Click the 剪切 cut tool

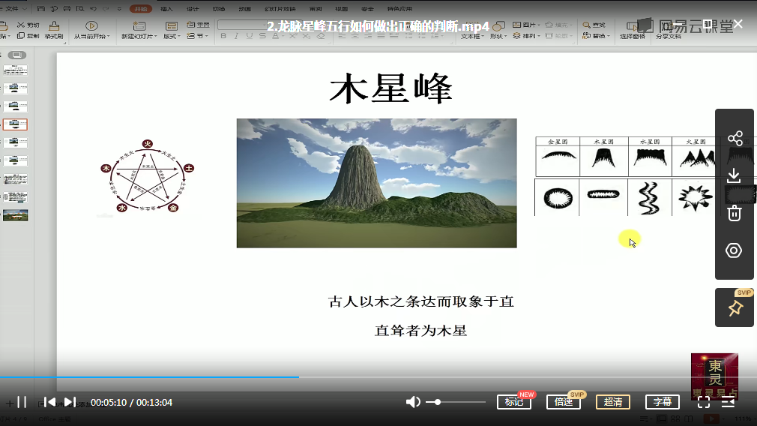(x=28, y=25)
